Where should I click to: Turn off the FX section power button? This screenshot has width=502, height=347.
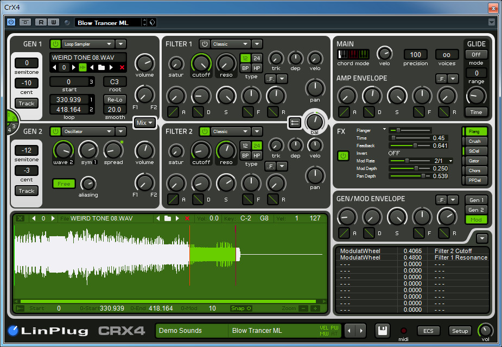point(343,156)
